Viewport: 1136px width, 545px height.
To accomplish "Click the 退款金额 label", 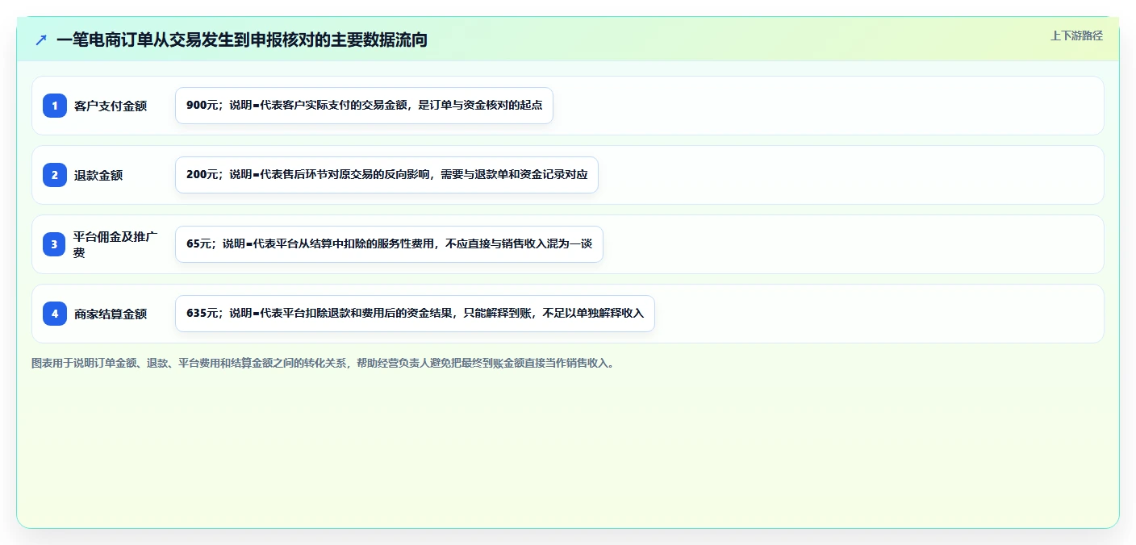I will pos(98,175).
